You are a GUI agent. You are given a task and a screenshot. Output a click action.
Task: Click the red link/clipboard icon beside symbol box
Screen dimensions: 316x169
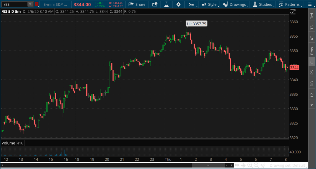click(x=37, y=4)
